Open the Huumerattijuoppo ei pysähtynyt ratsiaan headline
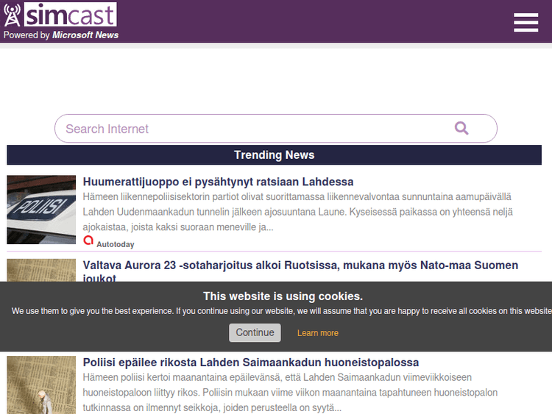The image size is (552, 414). 218,182
